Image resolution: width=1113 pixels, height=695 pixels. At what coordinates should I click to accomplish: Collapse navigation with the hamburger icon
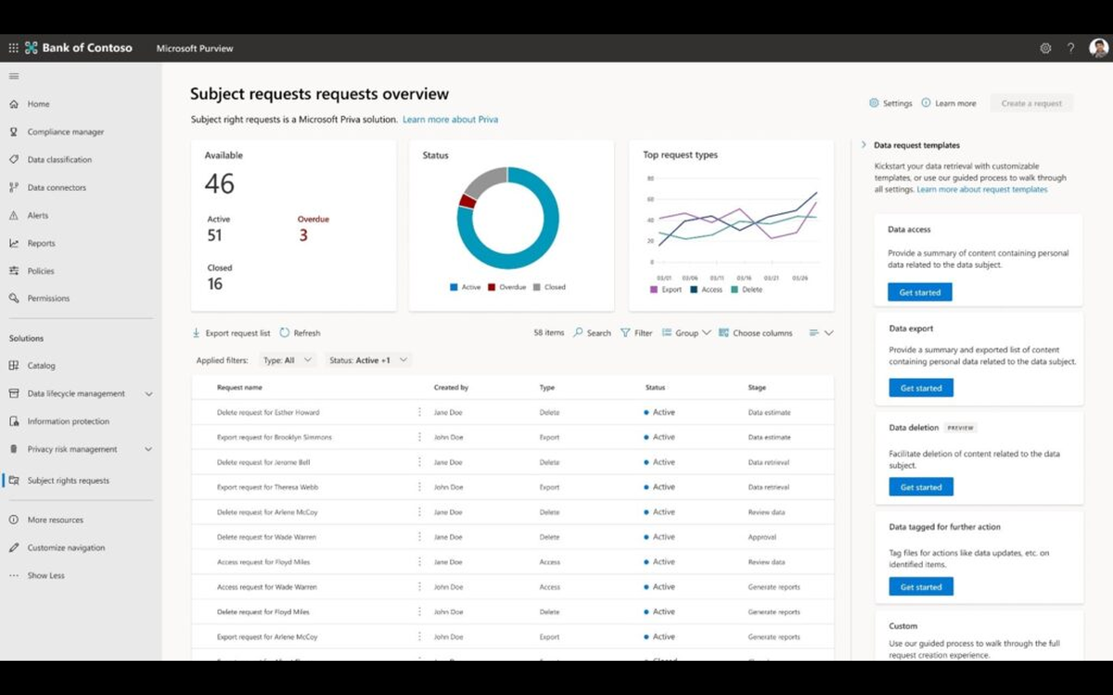tap(14, 76)
